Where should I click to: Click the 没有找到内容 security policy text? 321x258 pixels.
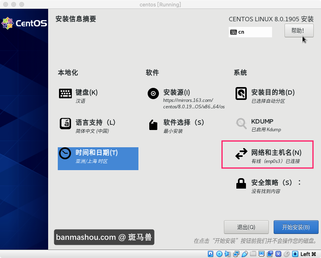click(x=266, y=191)
